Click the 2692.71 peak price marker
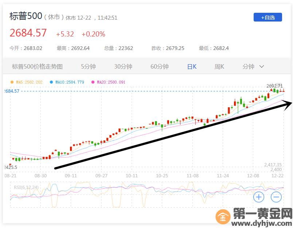The image size is (293, 228). pos(274,86)
